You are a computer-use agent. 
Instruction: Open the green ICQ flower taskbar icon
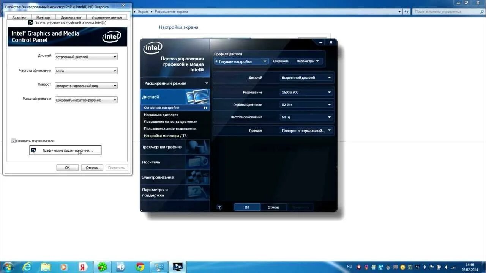coord(102,267)
